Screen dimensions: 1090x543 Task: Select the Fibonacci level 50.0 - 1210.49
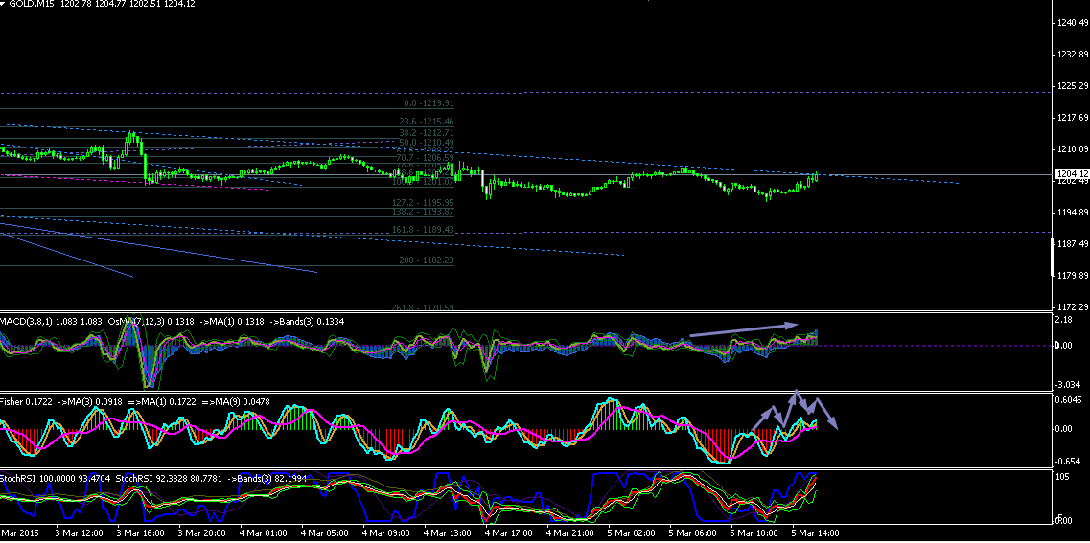[x=427, y=143]
